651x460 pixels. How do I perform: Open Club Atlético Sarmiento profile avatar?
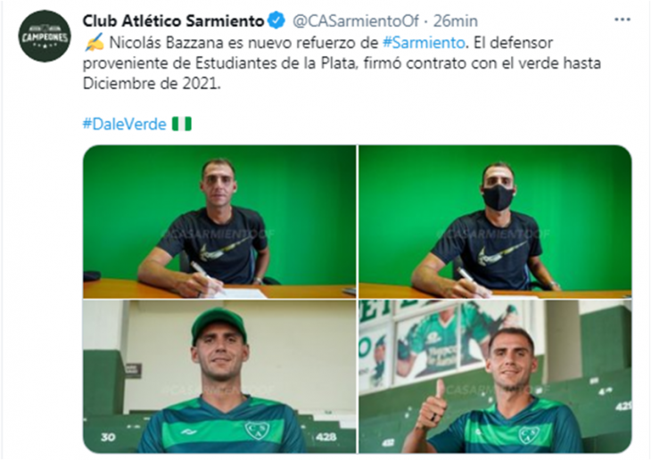[45, 37]
